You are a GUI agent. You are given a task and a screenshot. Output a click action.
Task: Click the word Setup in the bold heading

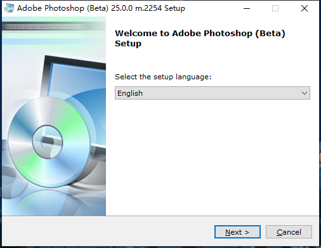point(128,44)
